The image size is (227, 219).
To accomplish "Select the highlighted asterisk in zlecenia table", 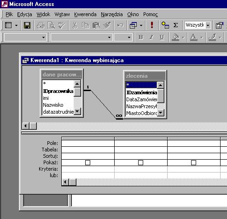I will tap(141, 85).
